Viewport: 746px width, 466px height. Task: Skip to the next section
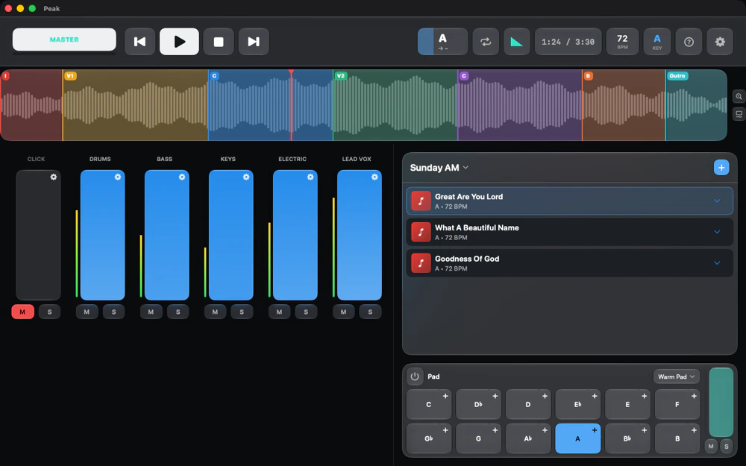point(254,42)
